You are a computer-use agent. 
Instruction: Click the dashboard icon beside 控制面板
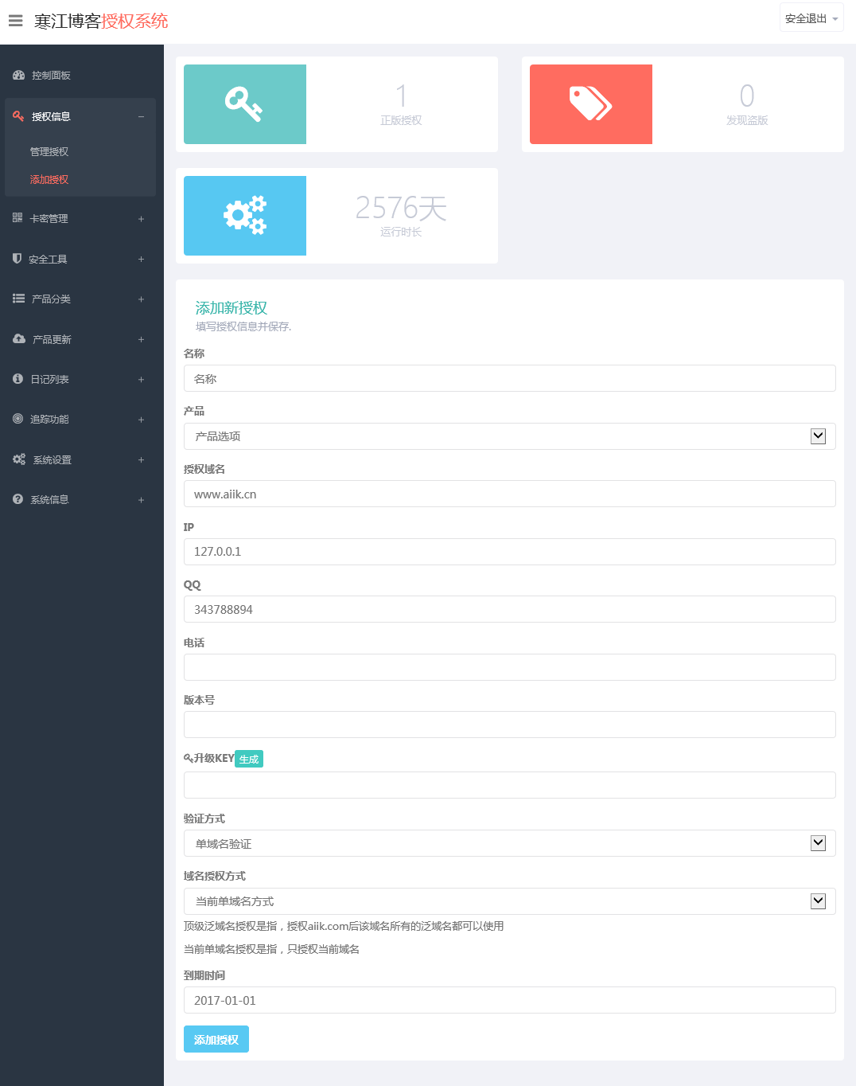click(18, 75)
